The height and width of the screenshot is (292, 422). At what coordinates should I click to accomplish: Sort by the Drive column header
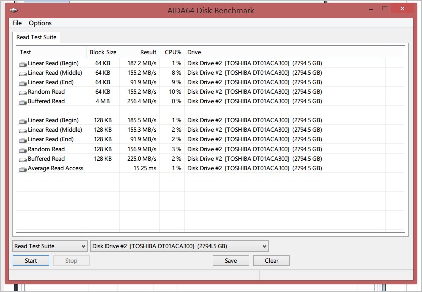coord(285,52)
